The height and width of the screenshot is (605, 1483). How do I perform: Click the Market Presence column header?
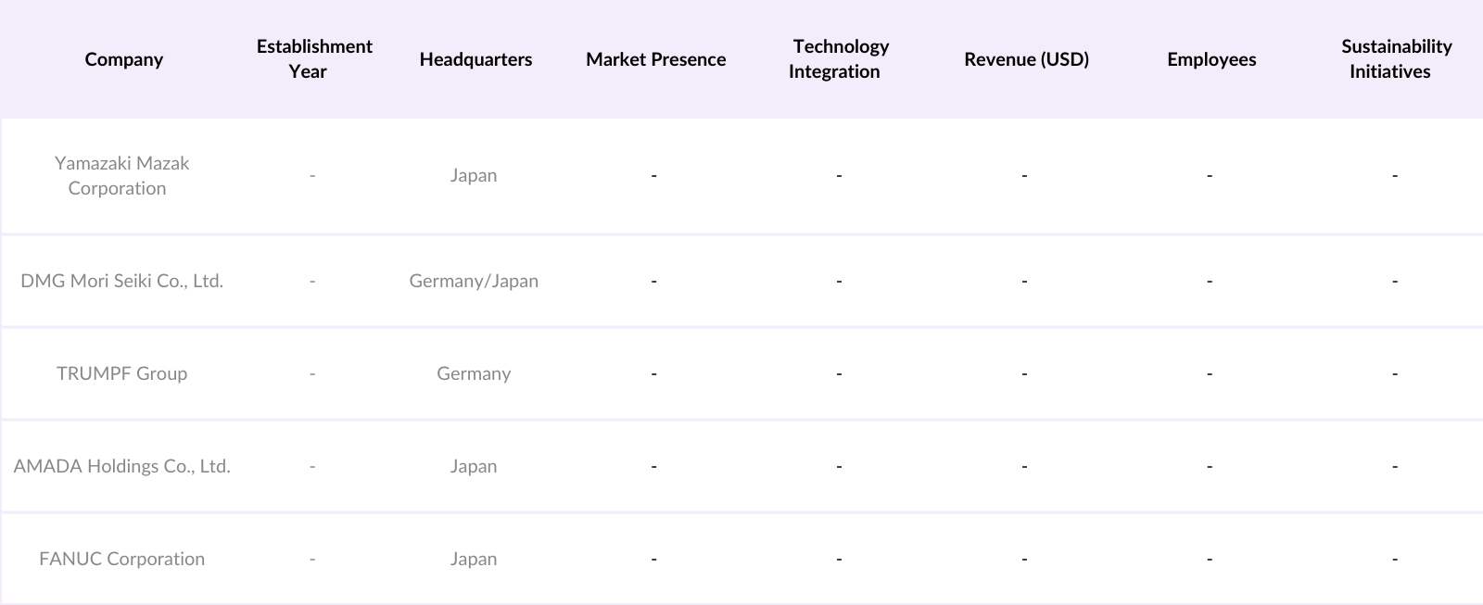pos(655,59)
